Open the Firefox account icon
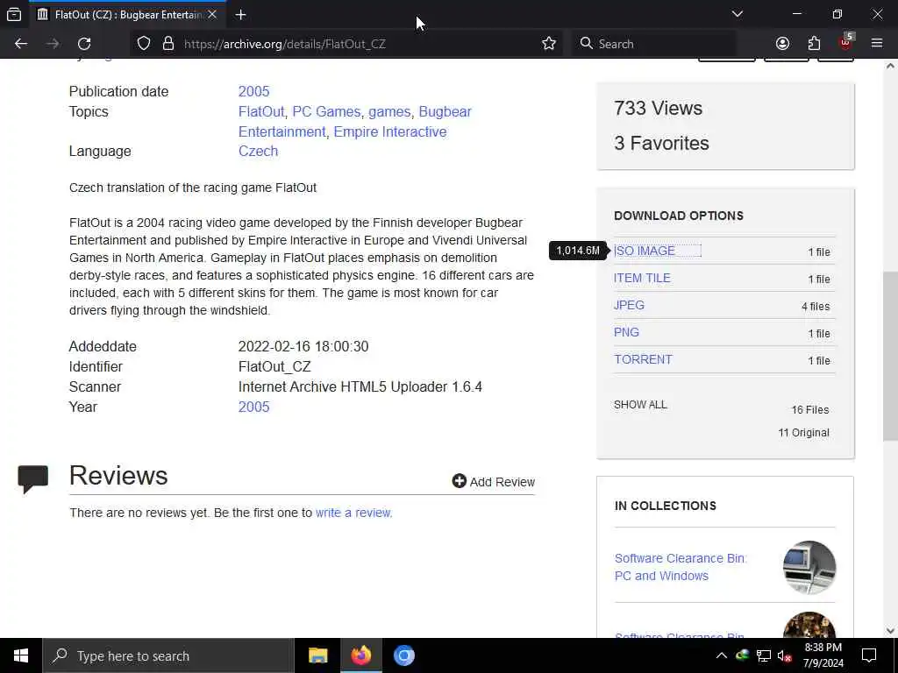This screenshot has height=673, width=898. coord(782,44)
